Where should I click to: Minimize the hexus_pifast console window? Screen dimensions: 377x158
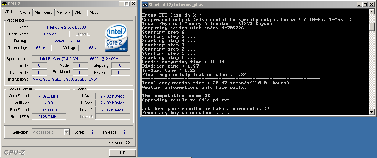click(x=359, y=5)
